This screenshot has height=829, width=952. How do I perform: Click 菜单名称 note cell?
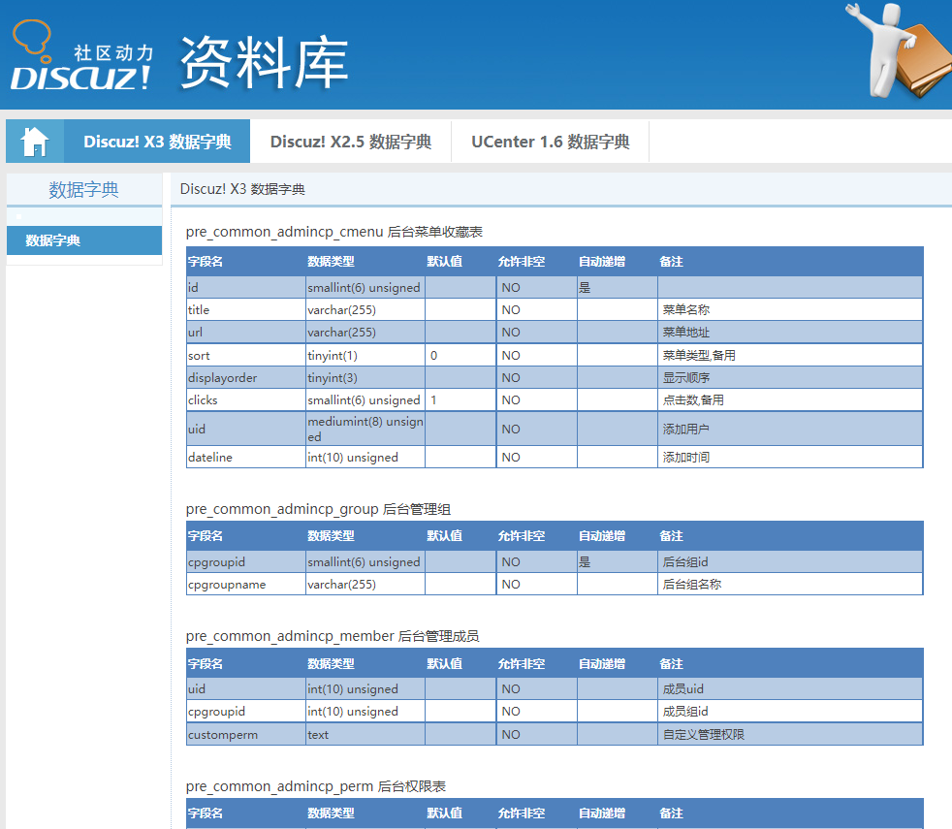[790, 309]
